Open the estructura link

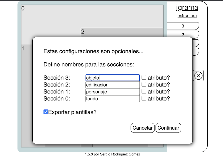pyautogui.click(x=187, y=16)
